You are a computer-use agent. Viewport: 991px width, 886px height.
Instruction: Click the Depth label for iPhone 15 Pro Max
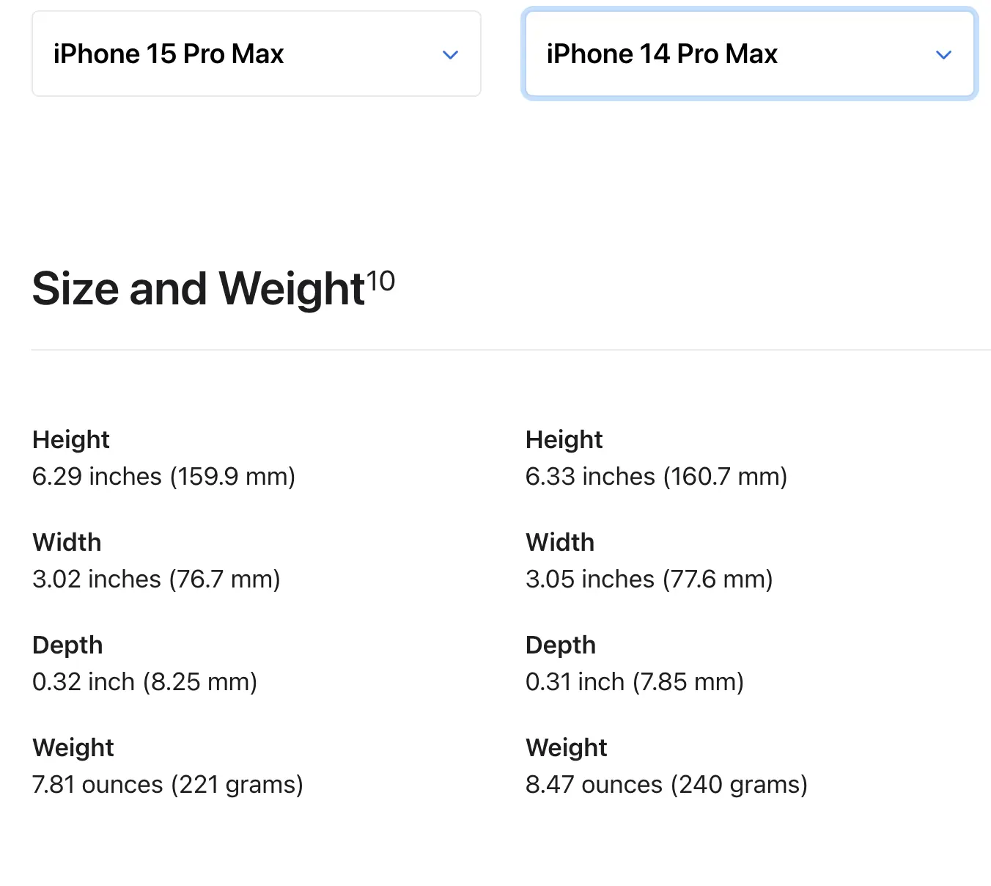pos(67,645)
